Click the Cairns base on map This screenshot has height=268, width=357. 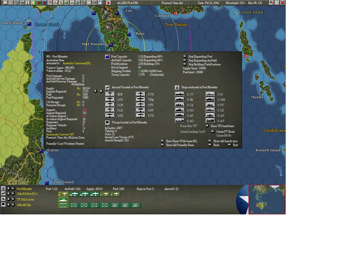(41, 151)
